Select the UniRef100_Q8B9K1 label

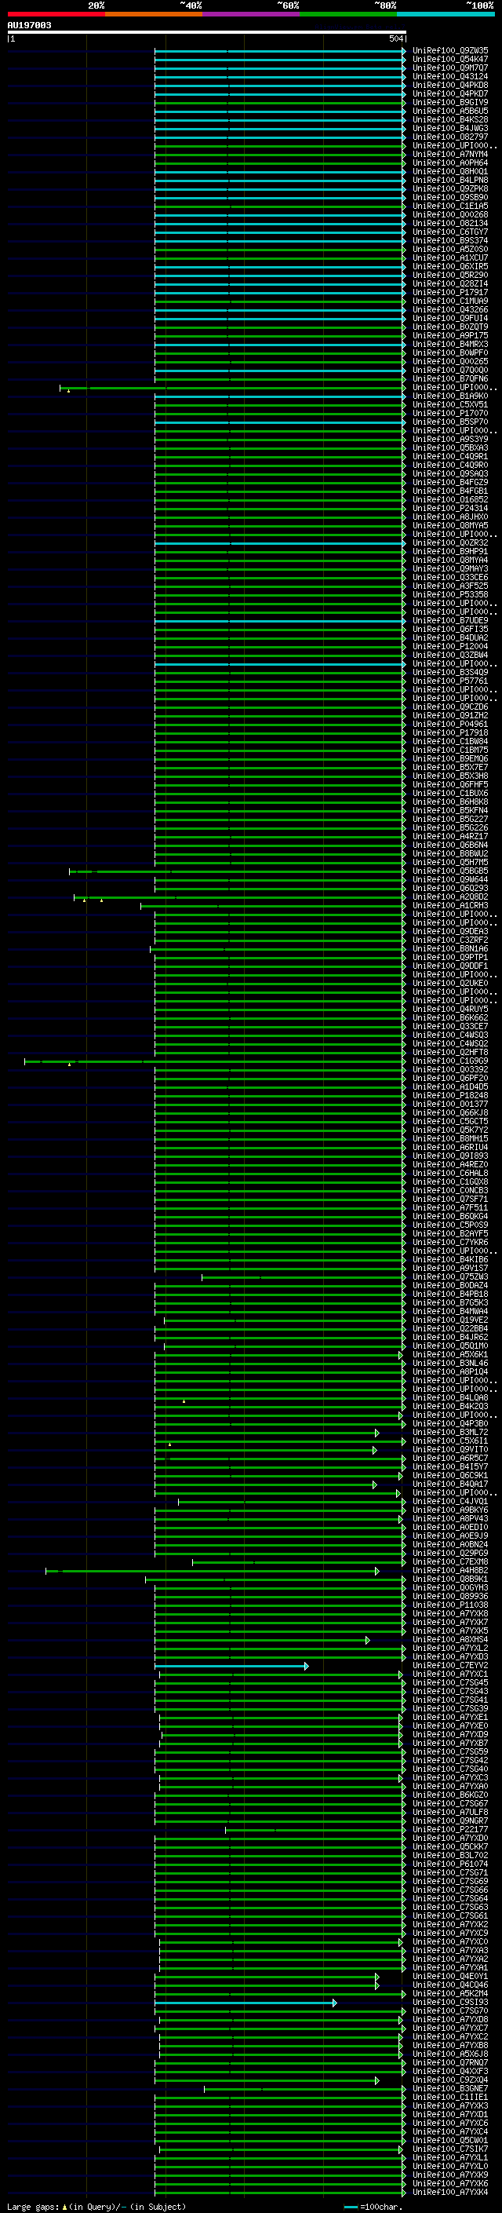(450, 1579)
